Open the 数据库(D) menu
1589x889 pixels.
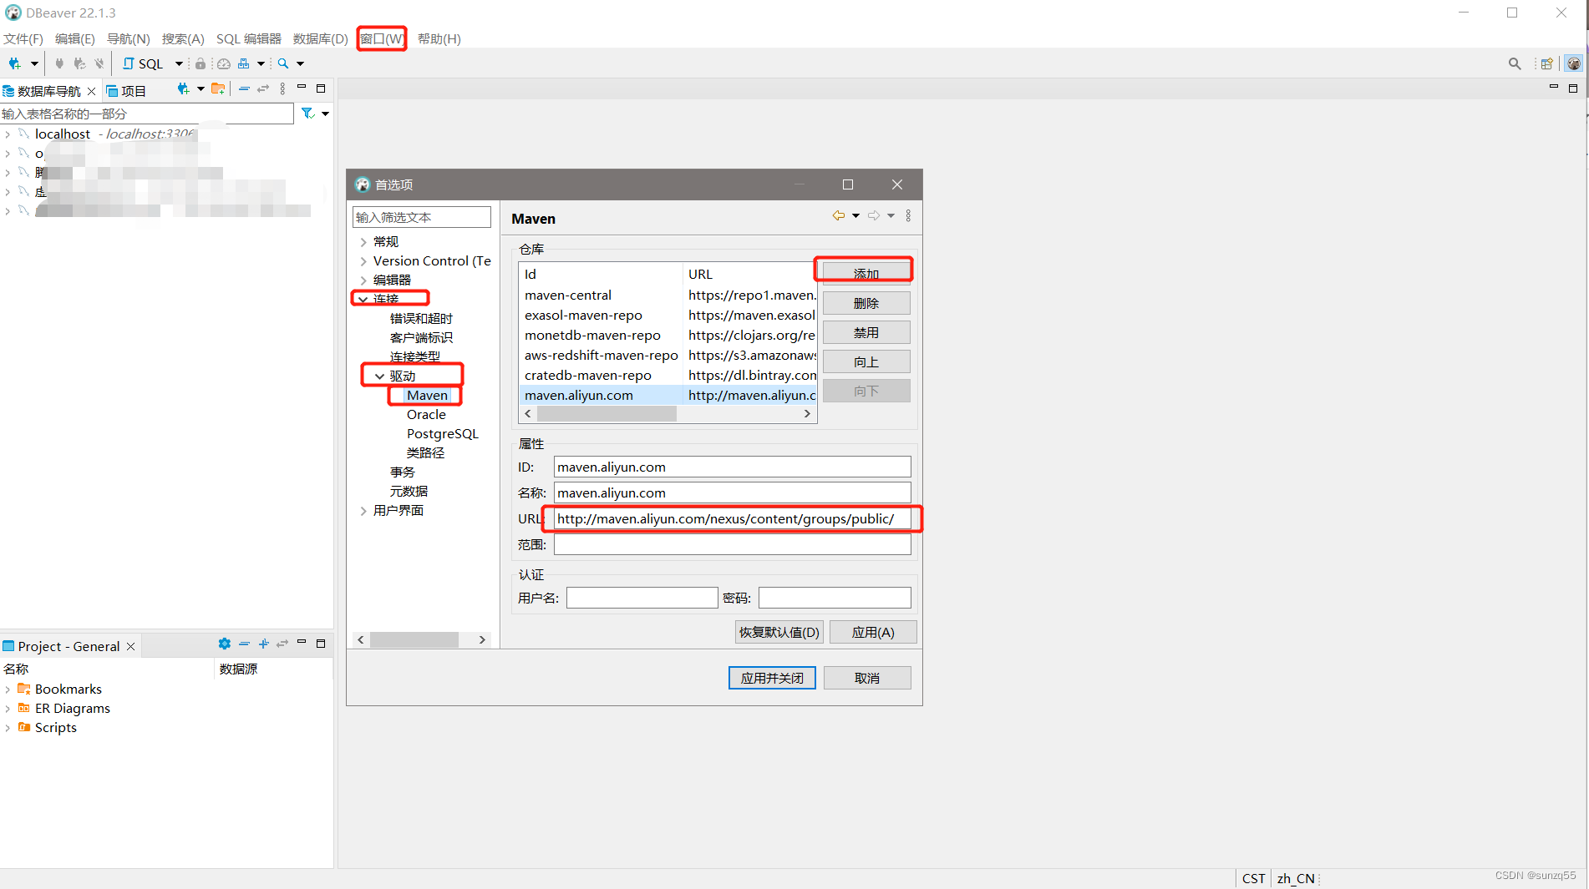(x=320, y=38)
